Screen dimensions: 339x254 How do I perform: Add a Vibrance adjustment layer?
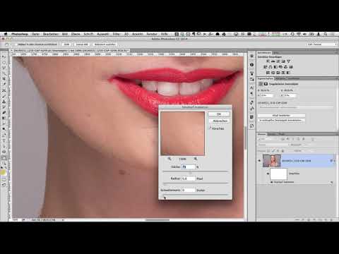click(289, 61)
